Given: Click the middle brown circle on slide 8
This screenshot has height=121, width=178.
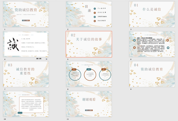Looking at the screenshot, I should click(x=90, y=75).
